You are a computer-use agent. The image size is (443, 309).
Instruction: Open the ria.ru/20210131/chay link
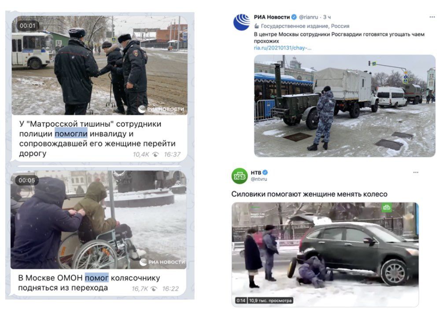(282, 48)
